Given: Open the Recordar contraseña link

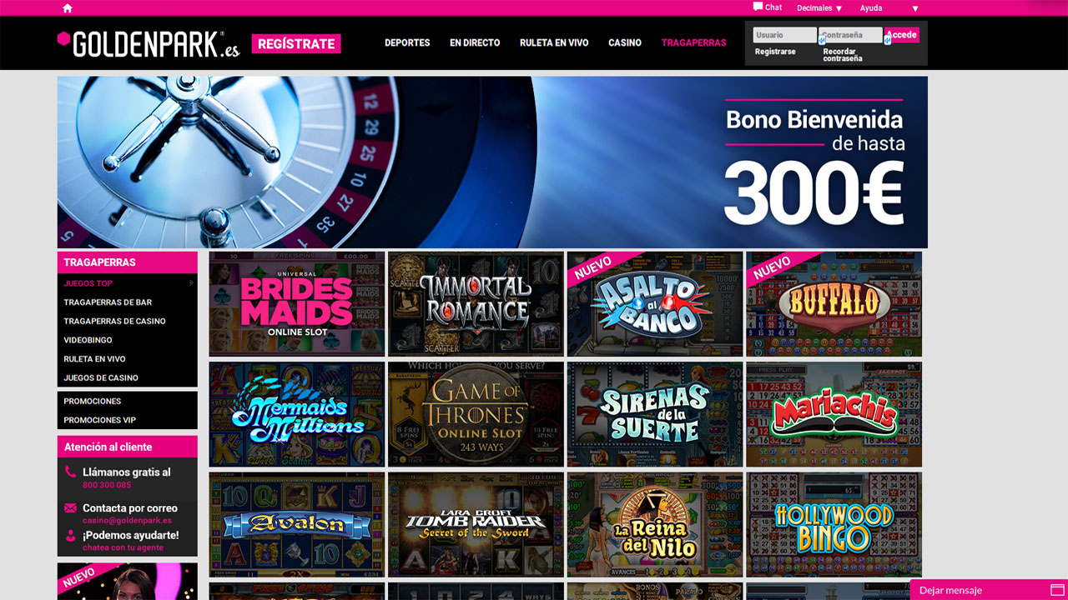Looking at the screenshot, I should 841,55.
